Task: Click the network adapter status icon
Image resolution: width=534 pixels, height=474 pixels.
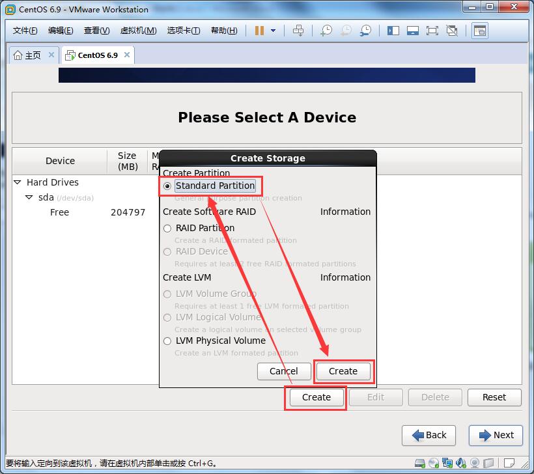Action: coord(447,463)
